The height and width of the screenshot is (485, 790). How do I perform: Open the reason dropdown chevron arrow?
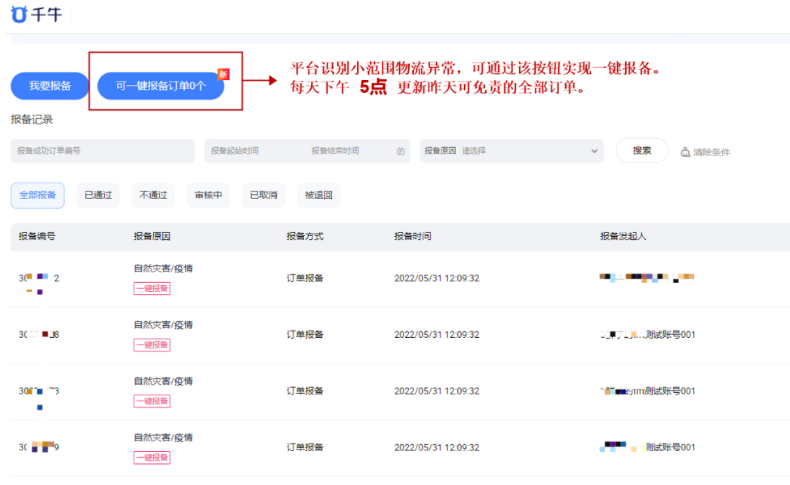point(594,151)
